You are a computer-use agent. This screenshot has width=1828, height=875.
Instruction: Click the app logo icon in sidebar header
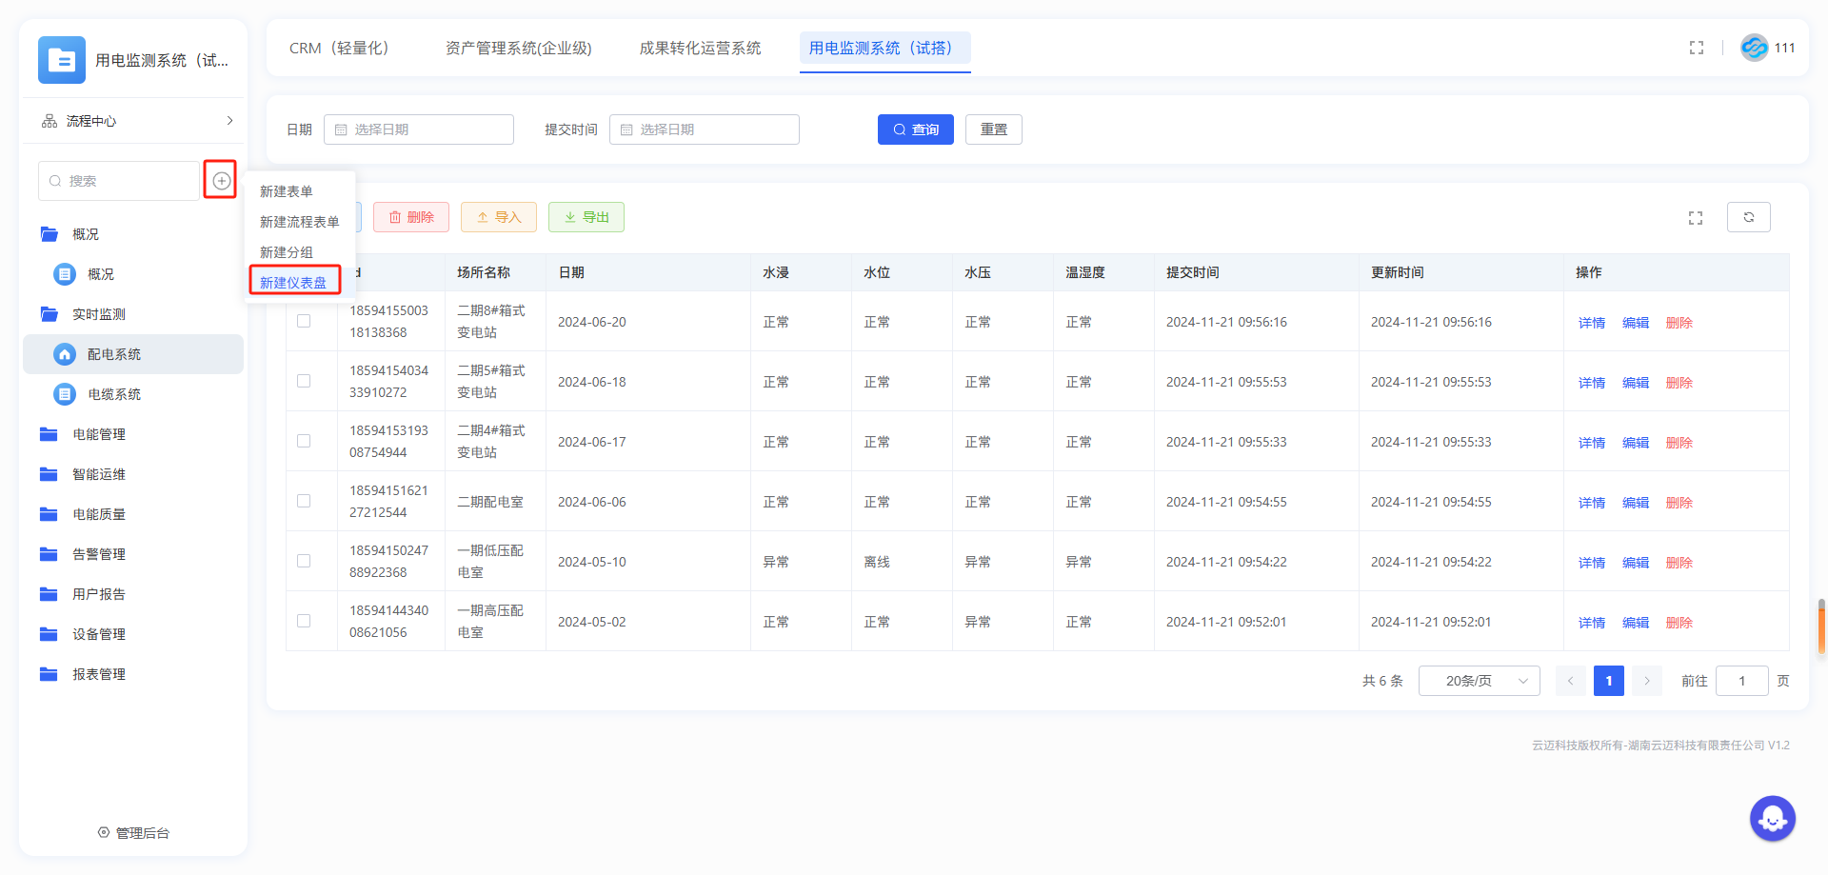(62, 60)
